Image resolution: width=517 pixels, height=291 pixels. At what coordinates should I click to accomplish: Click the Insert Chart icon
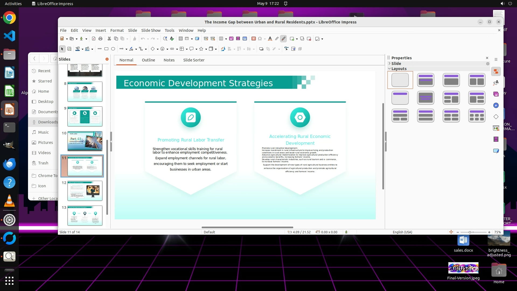pos(245,39)
